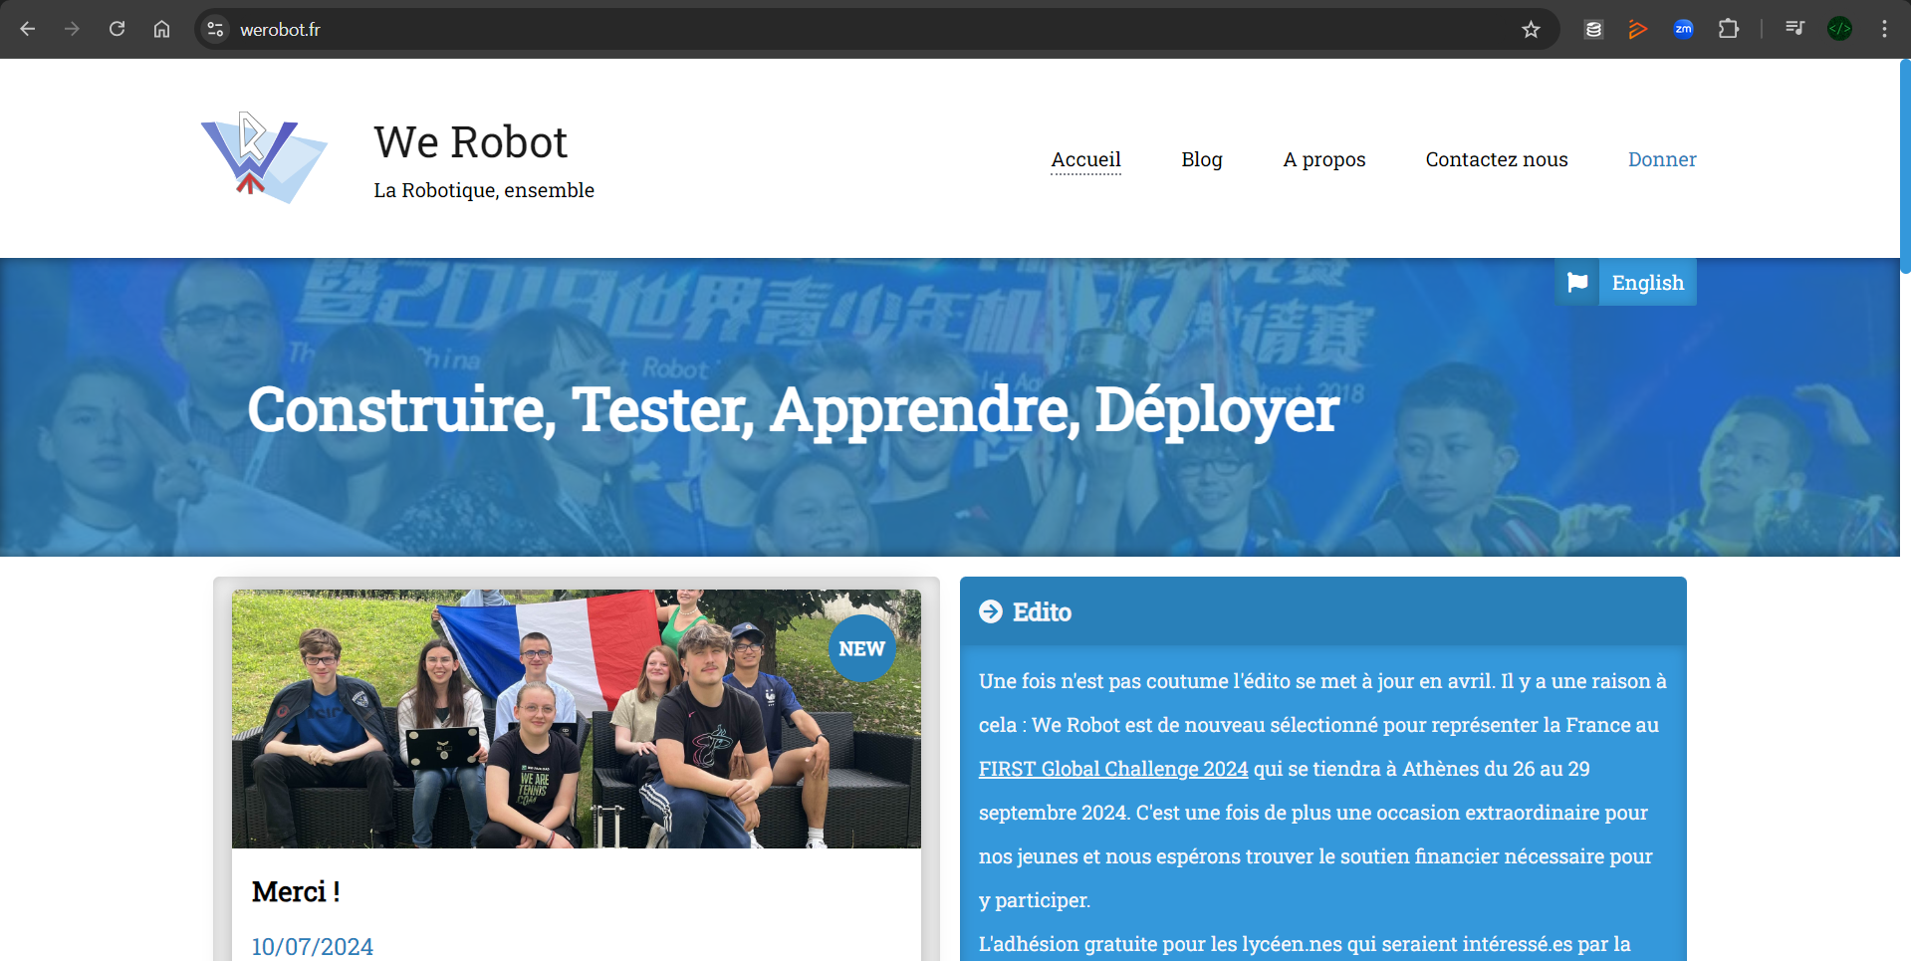Reload the page with the refresh icon

[x=117, y=29]
